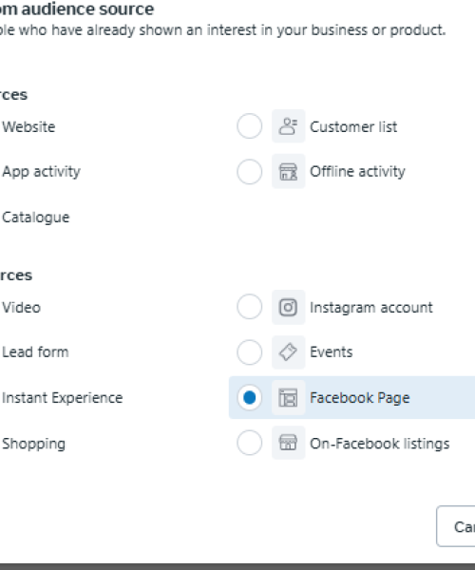
Task: Click the Facebook Page label text
Action: pos(360,398)
